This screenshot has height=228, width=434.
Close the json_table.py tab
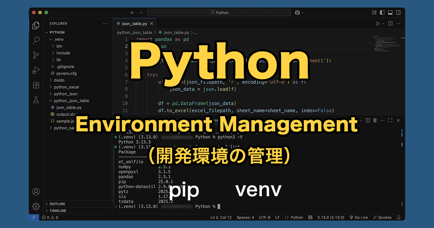pos(152,24)
